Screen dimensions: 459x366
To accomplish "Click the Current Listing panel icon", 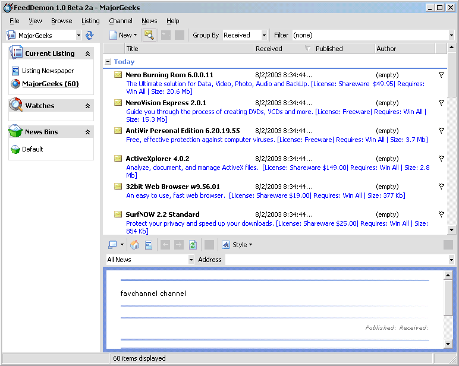I will [x=15, y=52].
